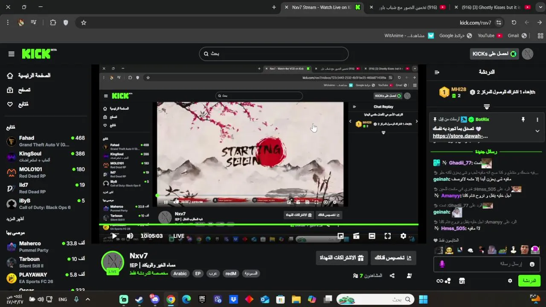Open تصفح browse section in sidebar

coord(19,90)
